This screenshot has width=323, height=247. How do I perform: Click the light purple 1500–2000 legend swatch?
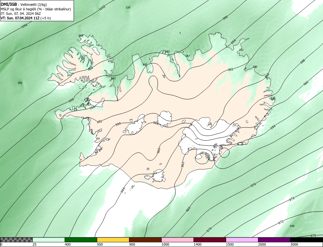242,240
